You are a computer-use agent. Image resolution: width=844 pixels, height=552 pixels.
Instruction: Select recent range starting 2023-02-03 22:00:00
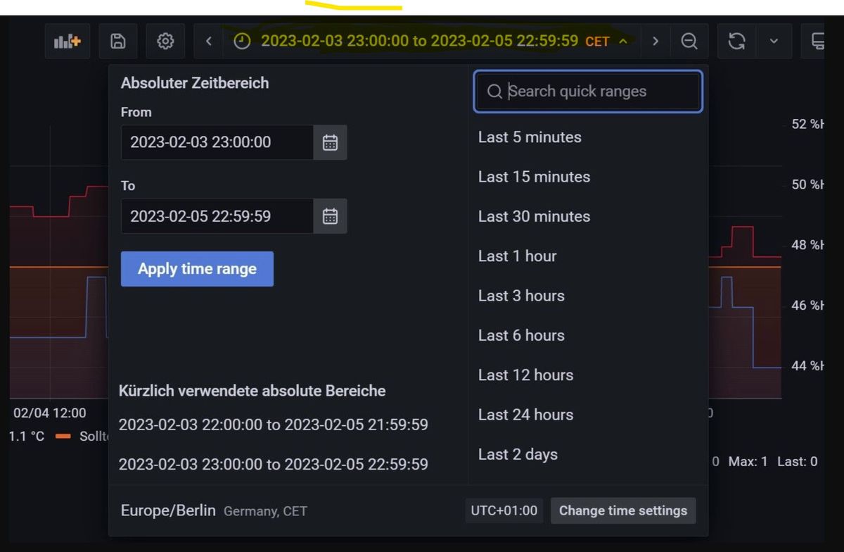273,425
